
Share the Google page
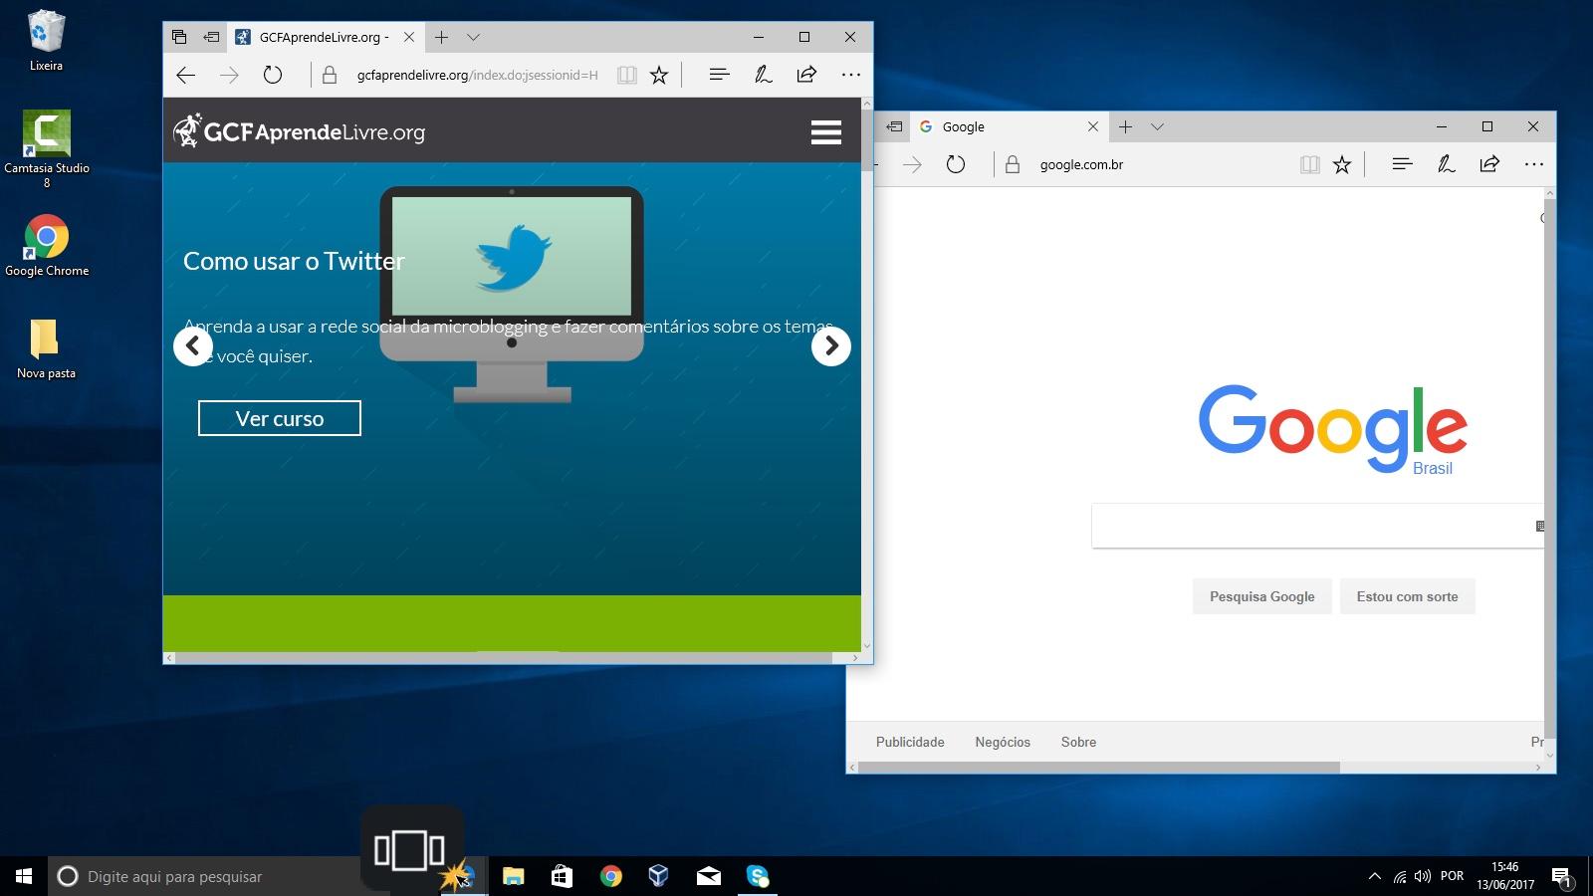[x=1489, y=164]
